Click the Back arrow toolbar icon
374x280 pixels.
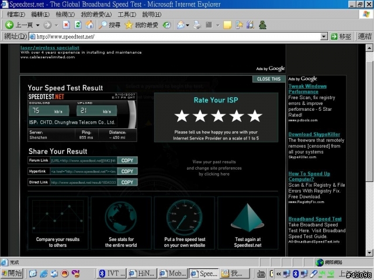pos(9,24)
